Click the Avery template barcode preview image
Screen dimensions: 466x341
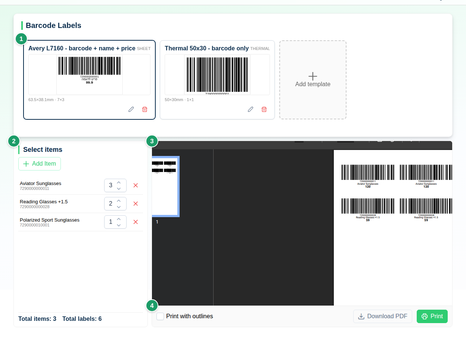pos(89,74)
